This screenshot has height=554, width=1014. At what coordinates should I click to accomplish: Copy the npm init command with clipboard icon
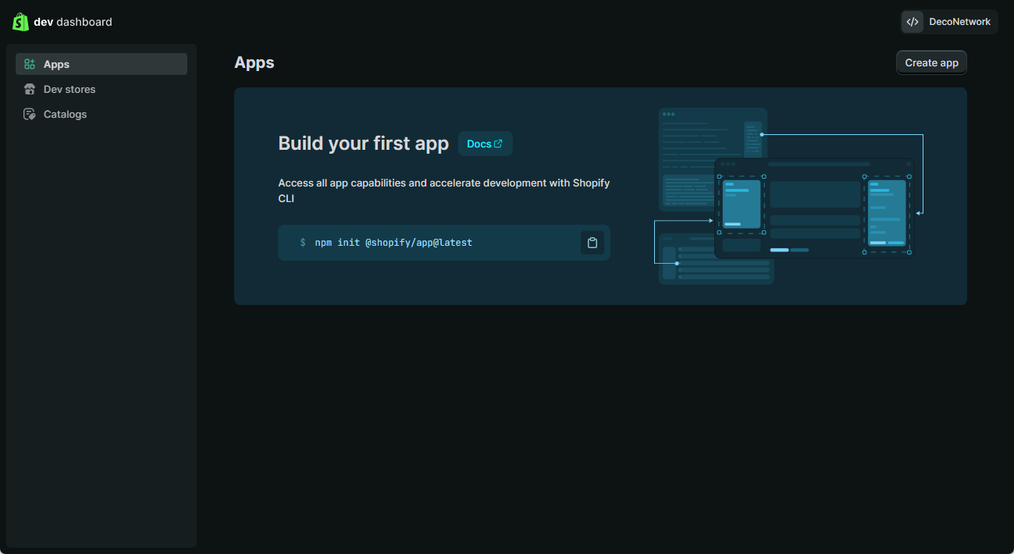592,243
